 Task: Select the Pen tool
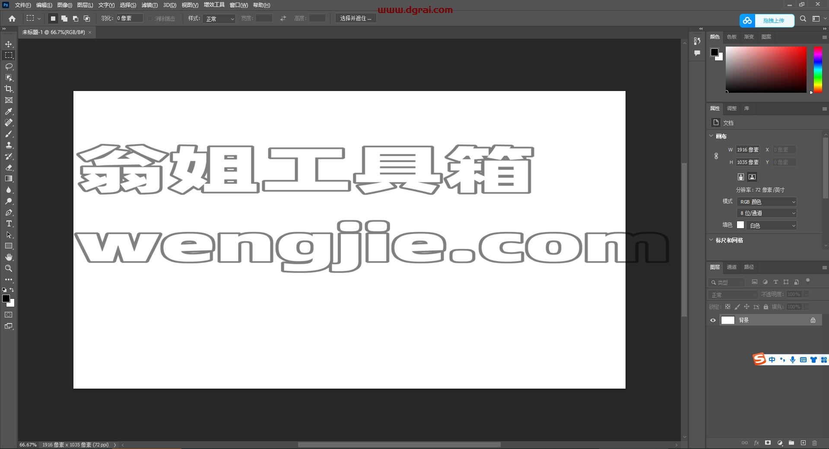pos(9,212)
